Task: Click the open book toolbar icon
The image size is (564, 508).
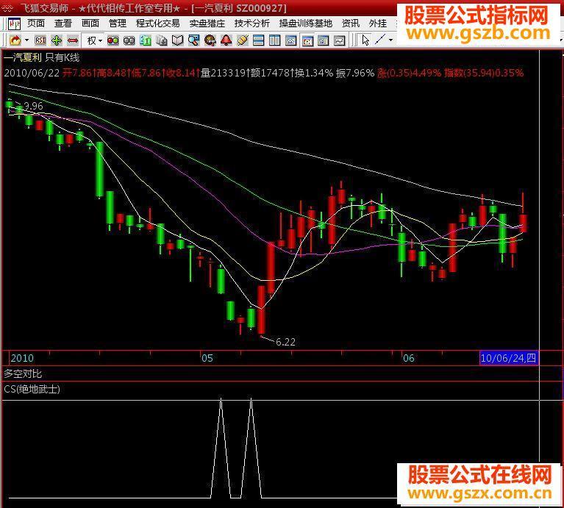Action: [177, 40]
